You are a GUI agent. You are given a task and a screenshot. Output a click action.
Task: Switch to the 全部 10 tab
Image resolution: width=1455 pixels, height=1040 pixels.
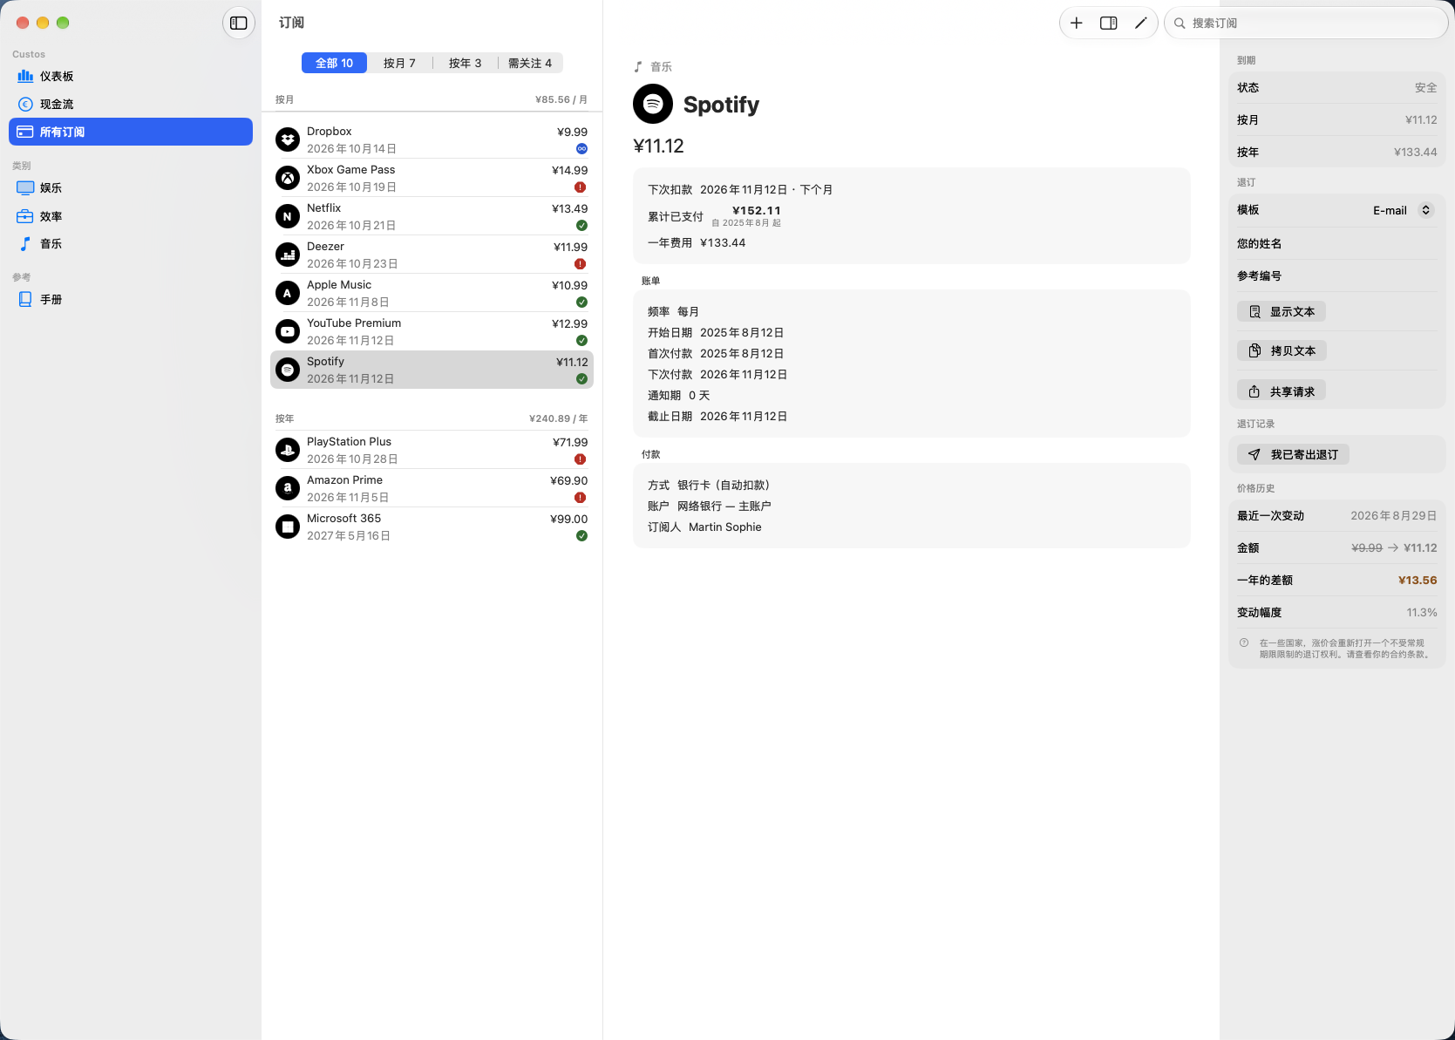[x=334, y=63]
